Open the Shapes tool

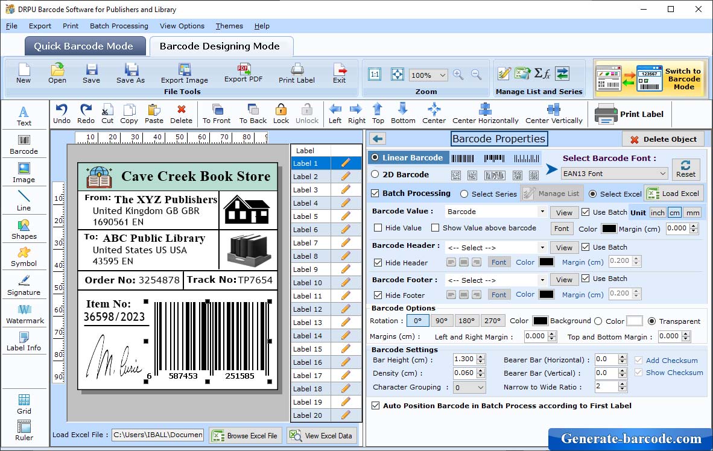(x=24, y=230)
